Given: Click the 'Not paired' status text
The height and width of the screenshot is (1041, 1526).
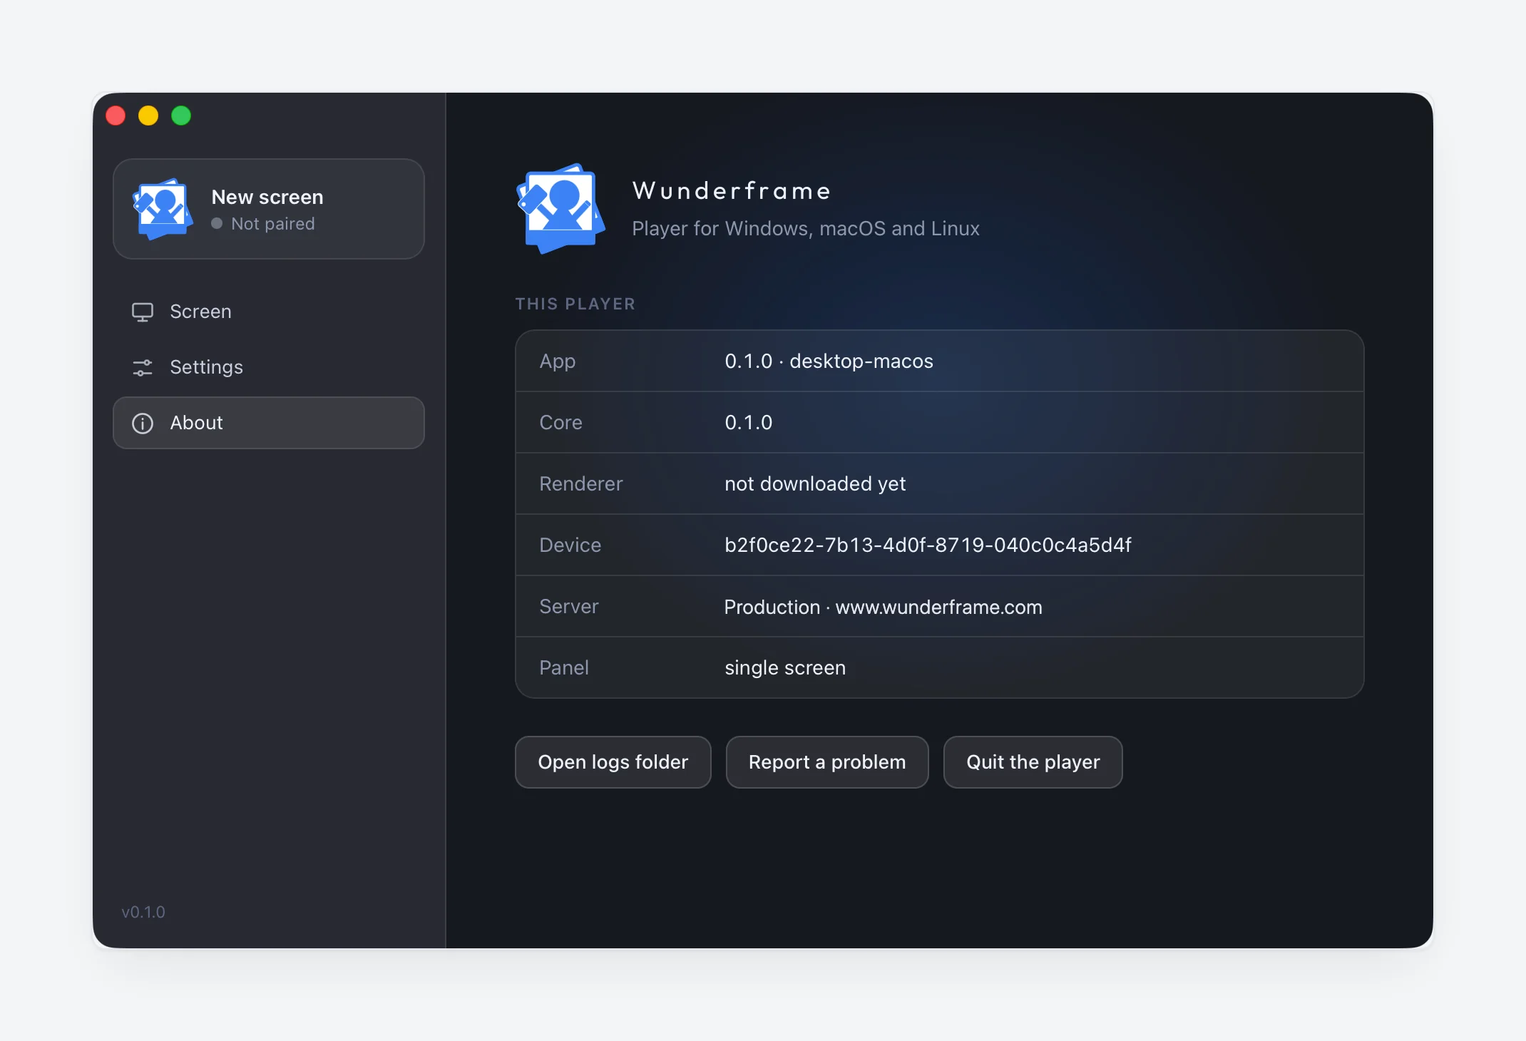Looking at the screenshot, I should pos(273,224).
